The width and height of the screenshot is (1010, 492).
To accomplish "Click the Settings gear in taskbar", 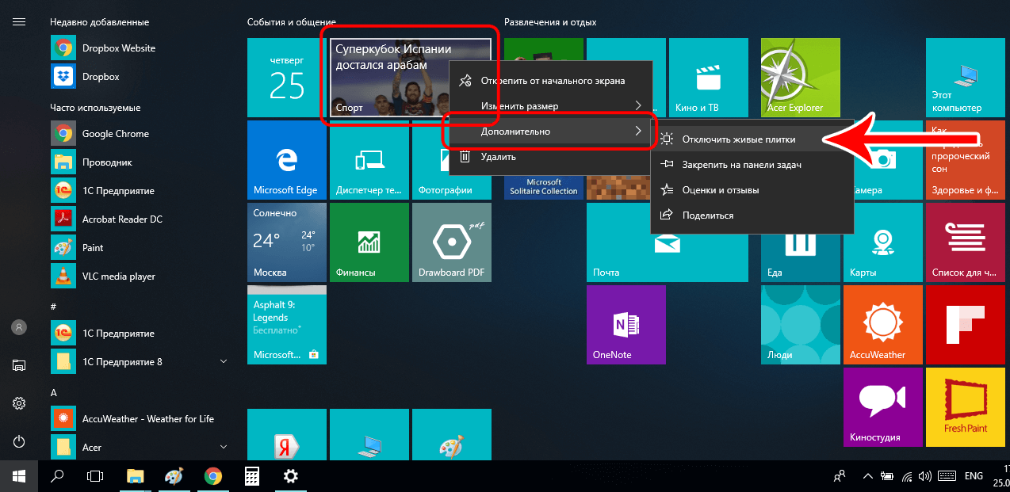I will pos(291,476).
